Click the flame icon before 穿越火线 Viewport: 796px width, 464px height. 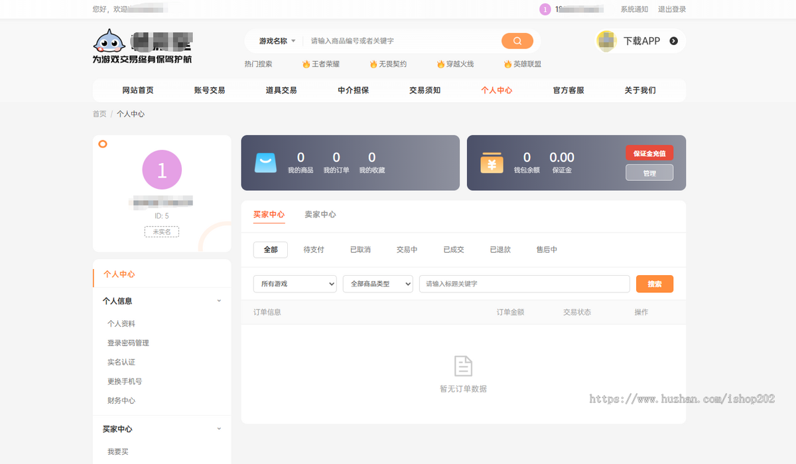point(440,64)
